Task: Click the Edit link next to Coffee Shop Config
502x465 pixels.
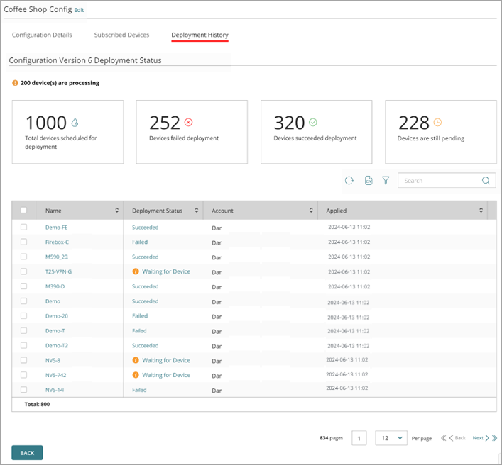Action: (79, 11)
